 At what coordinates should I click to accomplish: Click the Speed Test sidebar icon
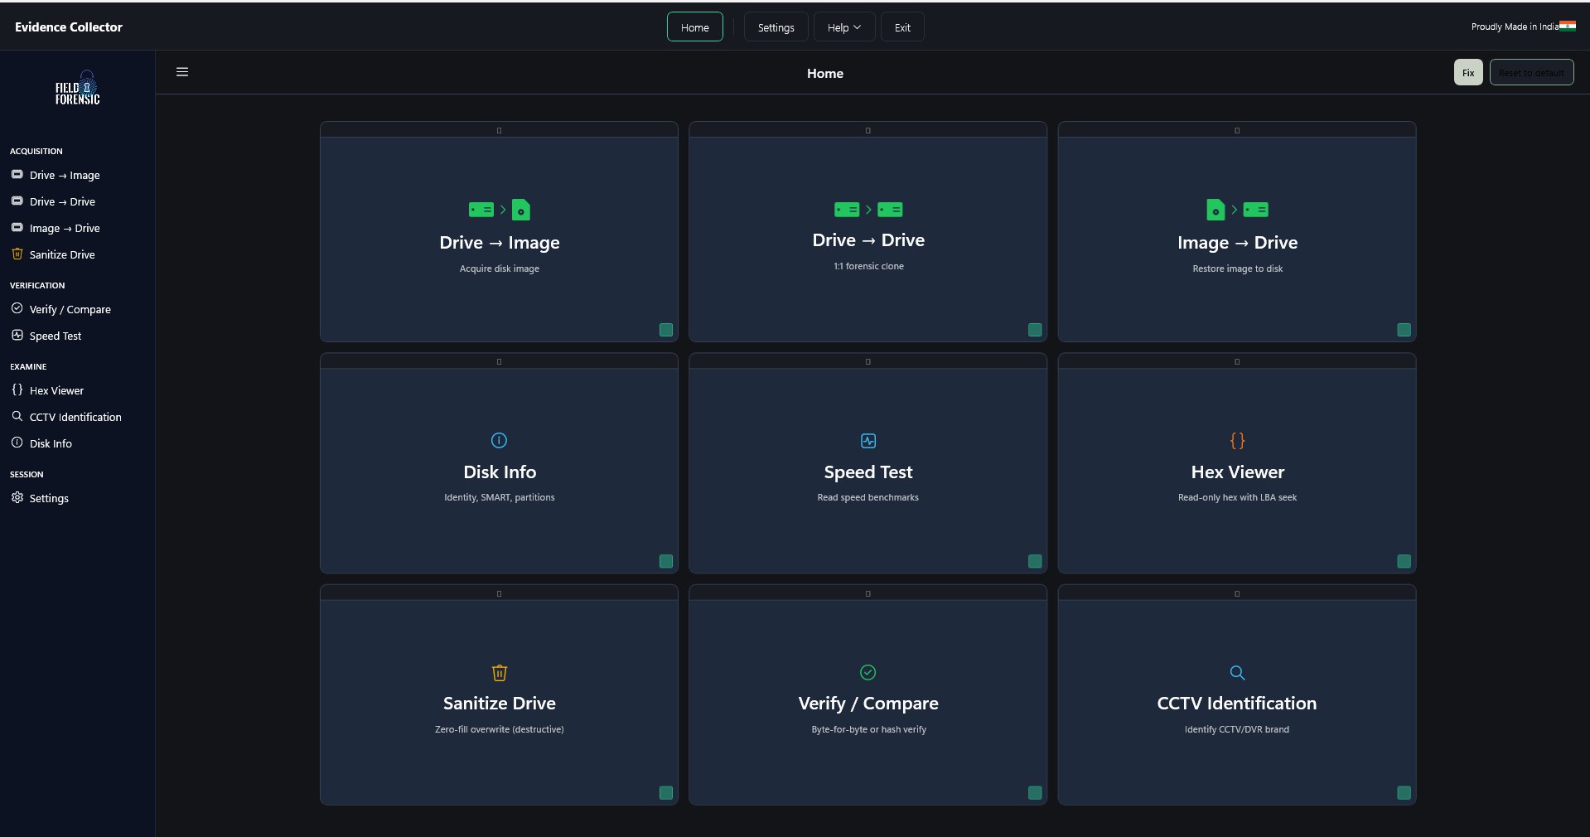(17, 335)
